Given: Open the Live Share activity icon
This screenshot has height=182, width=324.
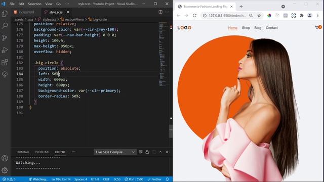Looking at the screenshot, I should [5, 74].
